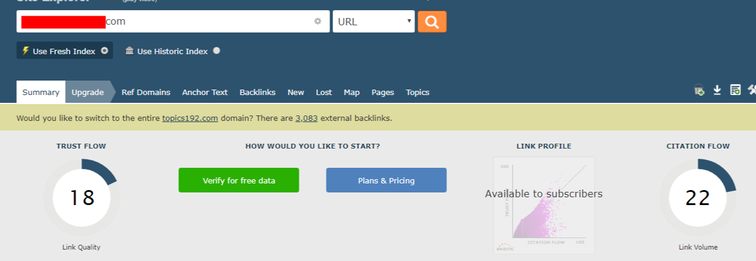This screenshot has height=261, width=756.
Task: Open the gear settings in search box
Action: click(318, 22)
